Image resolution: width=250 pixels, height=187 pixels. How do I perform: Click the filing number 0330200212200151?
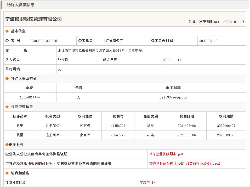(44, 41)
